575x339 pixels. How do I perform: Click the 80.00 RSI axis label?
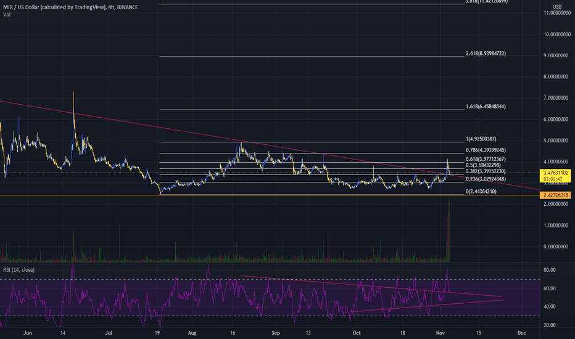[549, 270]
